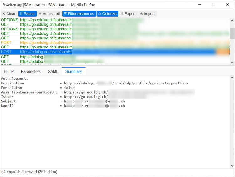
Task: Select the orange POST go.edulog.ch request
Action: click(x=115, y=43)
